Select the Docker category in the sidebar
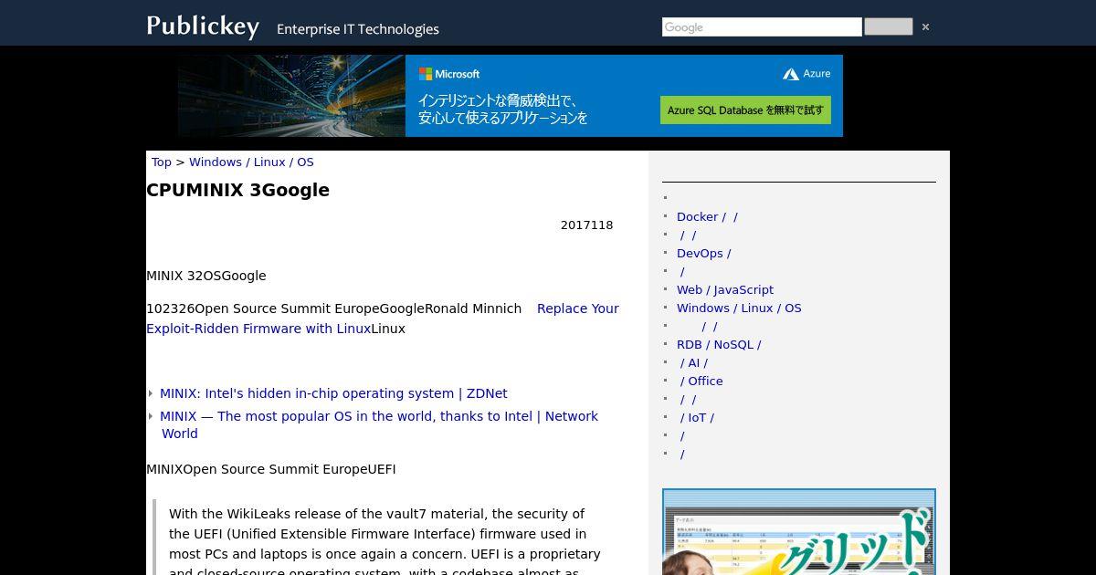 pyautogui.click(x=707, y=216)
